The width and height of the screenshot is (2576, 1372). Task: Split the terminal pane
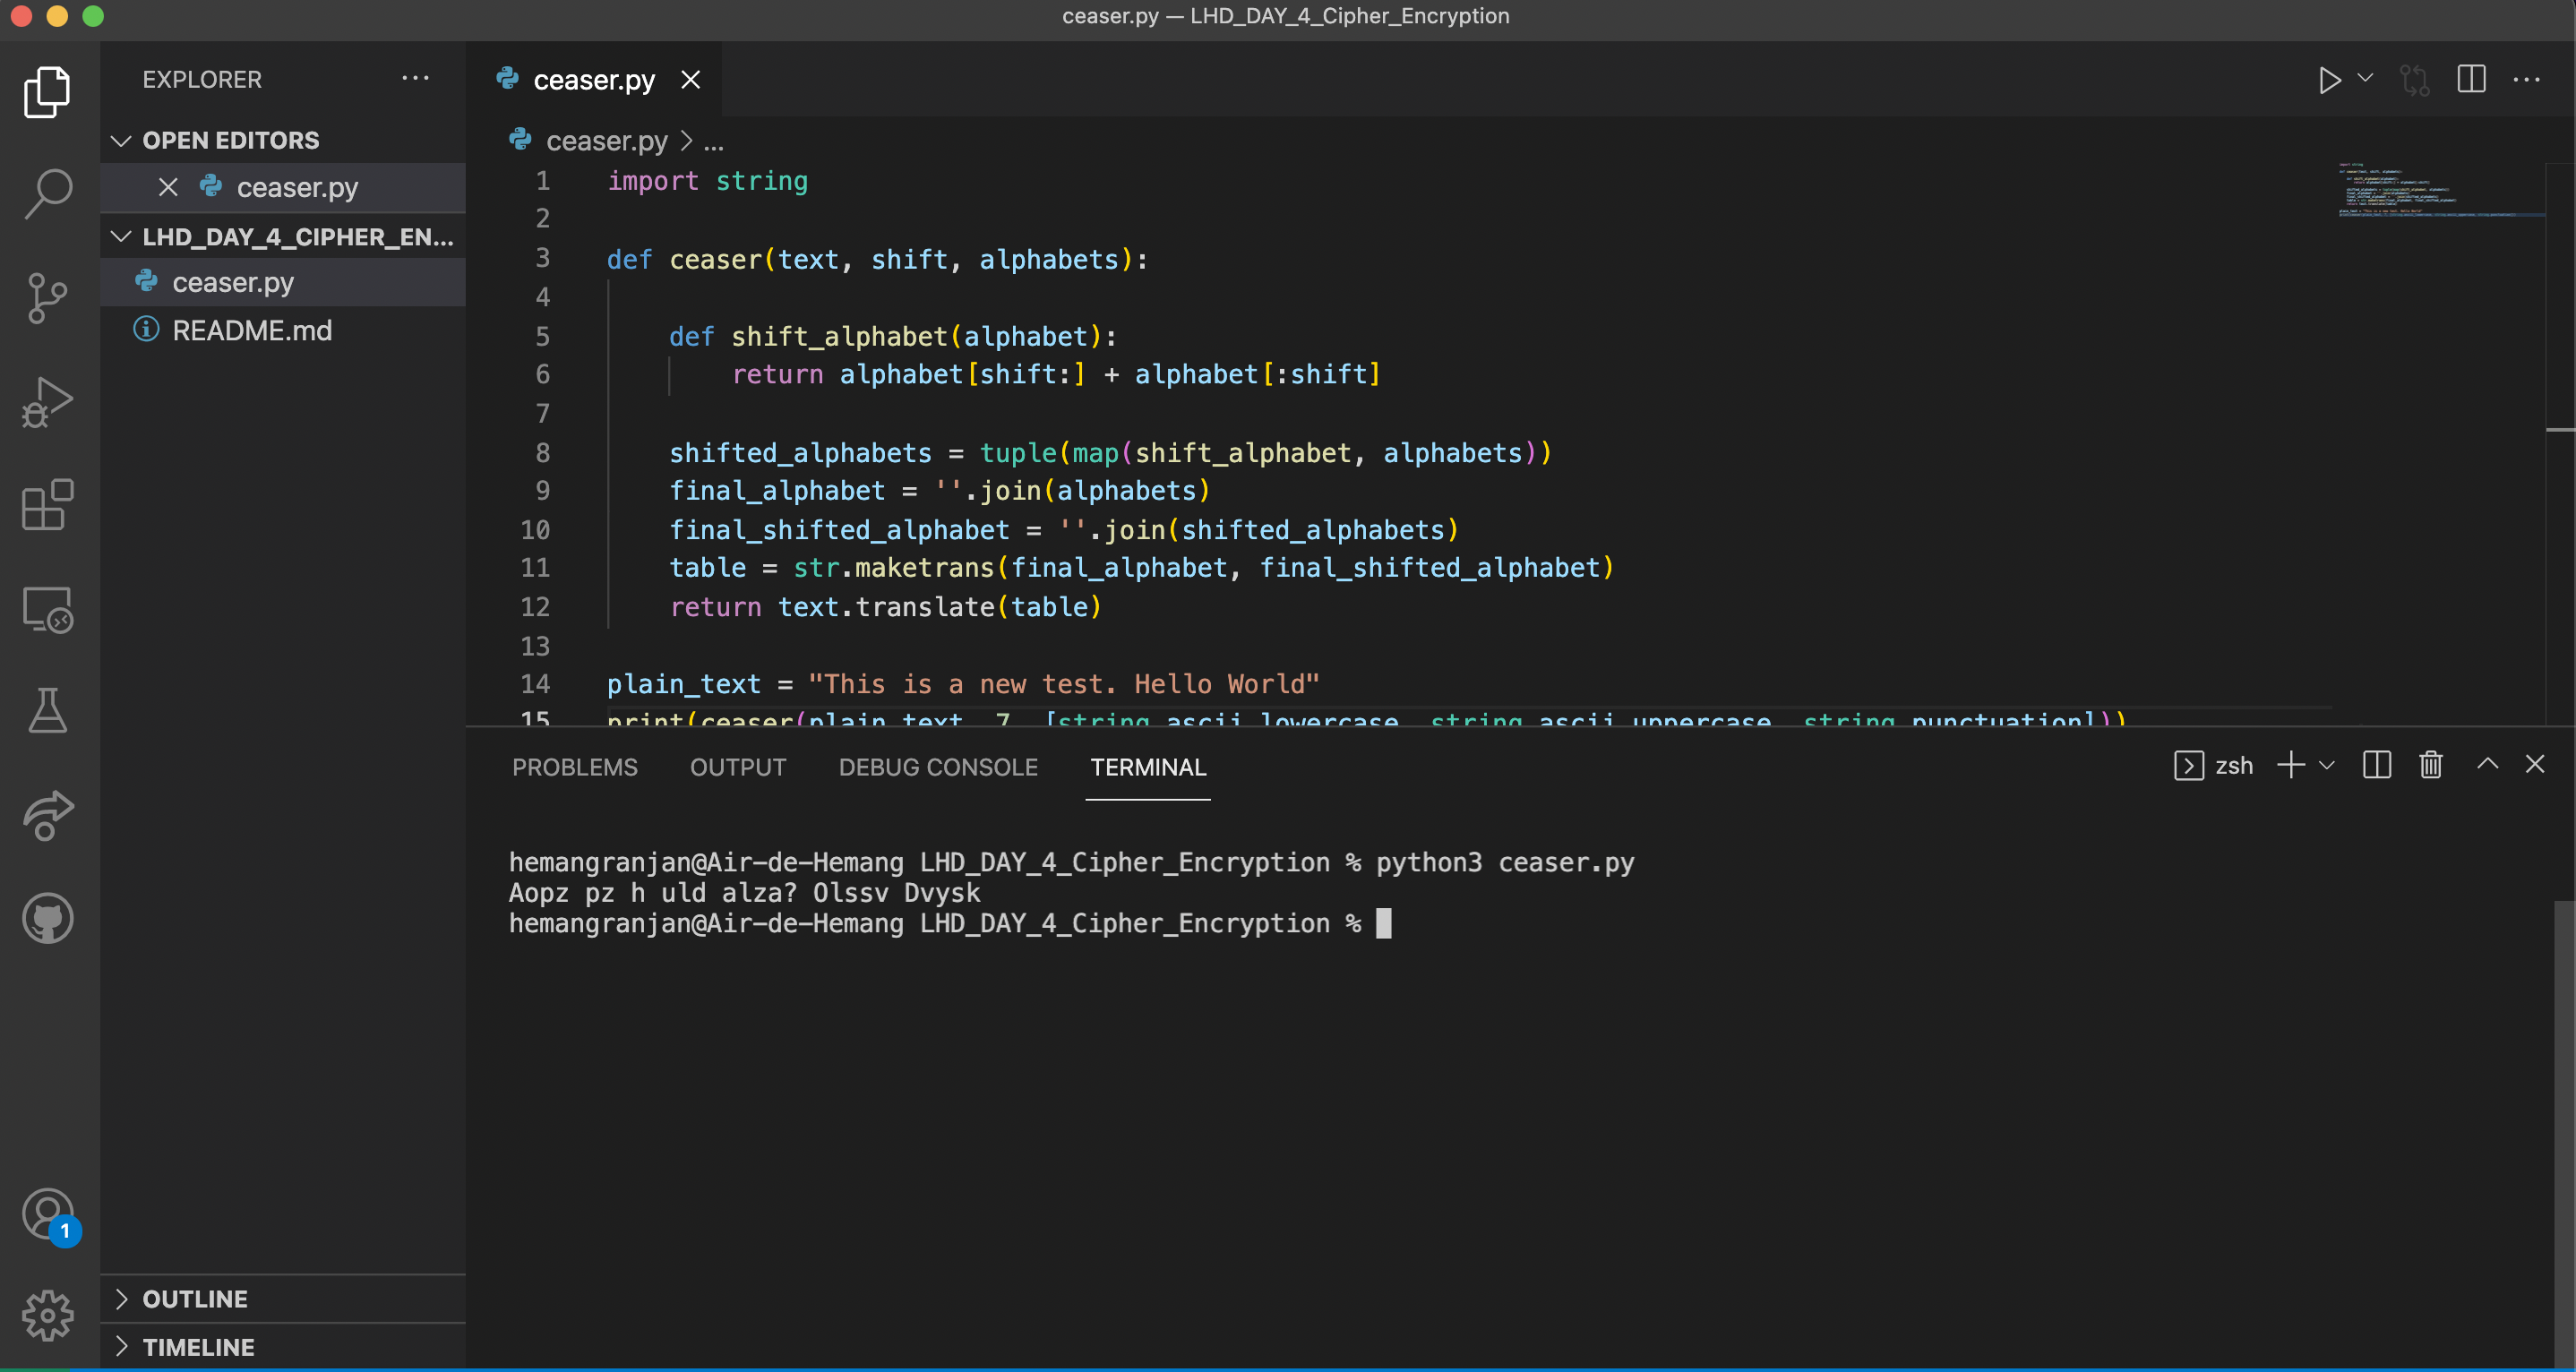[2376, 765]
